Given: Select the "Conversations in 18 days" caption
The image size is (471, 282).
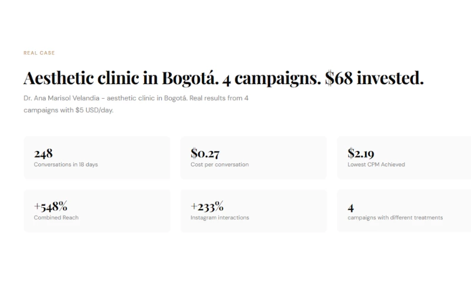Looking at the screenshot, I should 66,164.
